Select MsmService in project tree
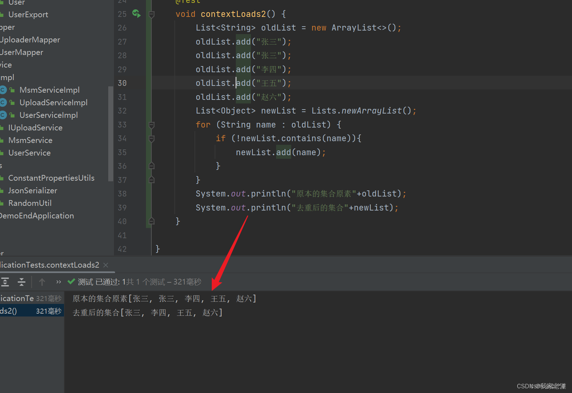The height and width of the screenshot is (393, 572). pos(30,140)
